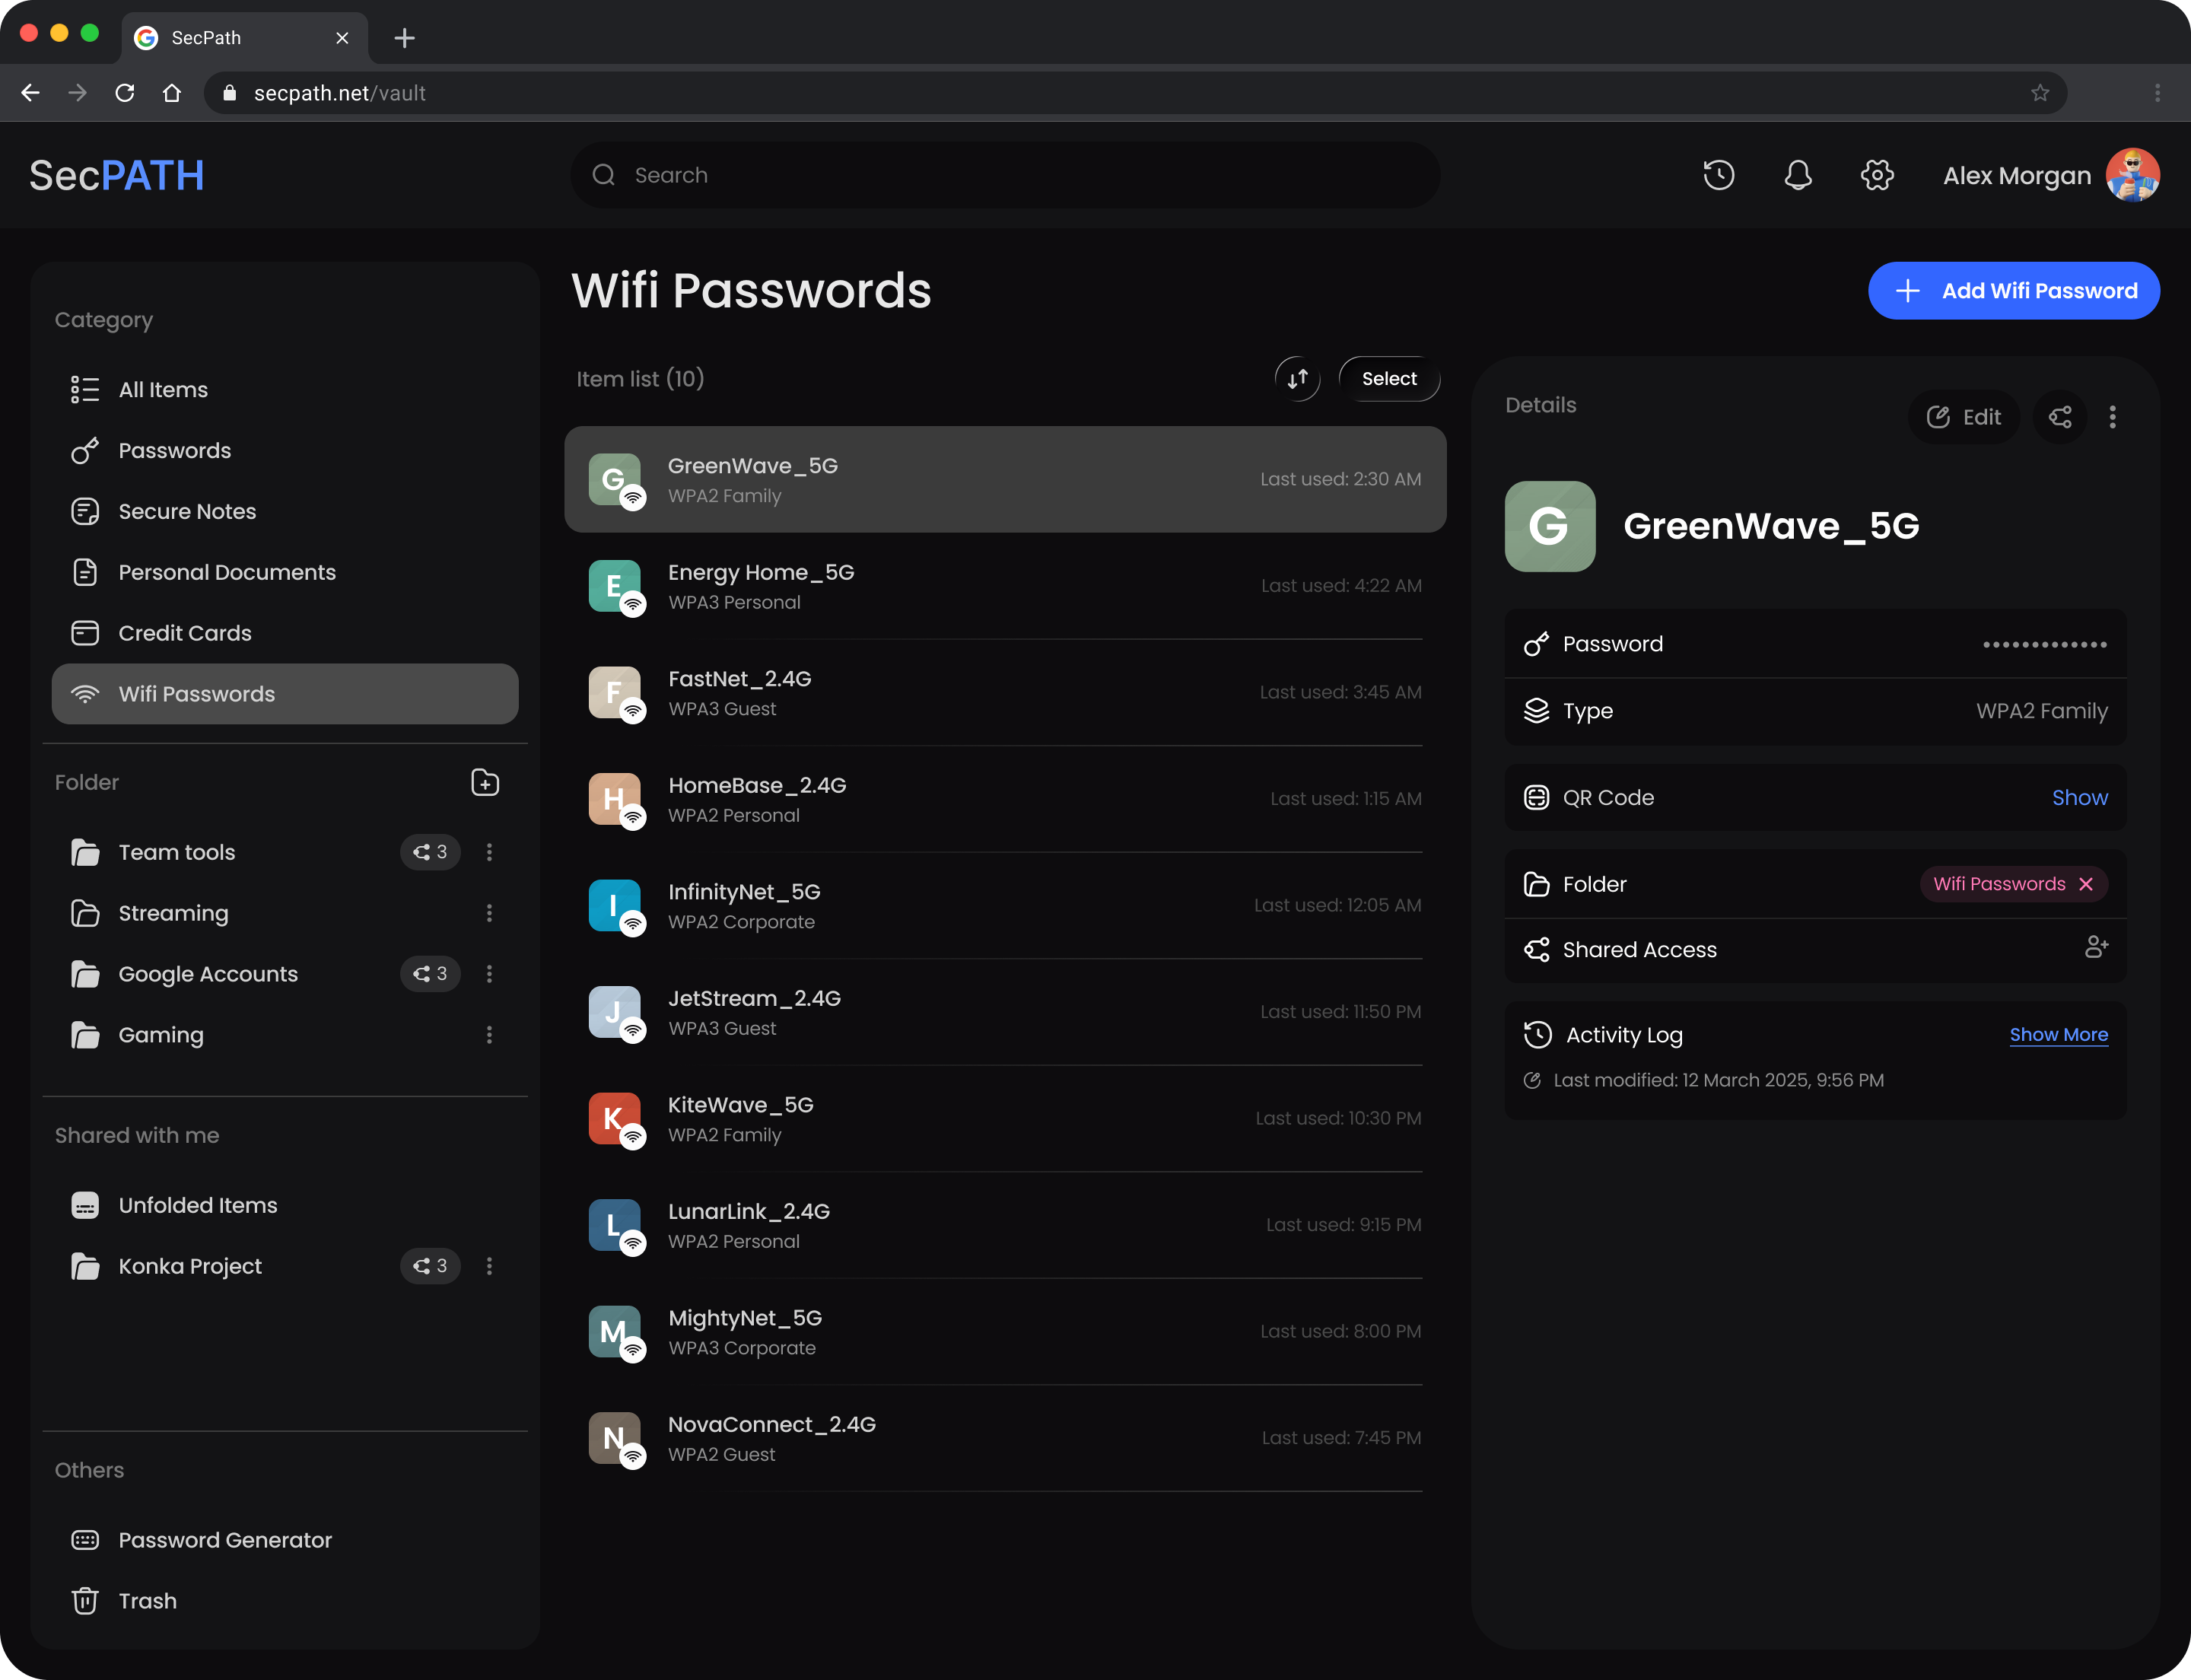Click Konka Project shared count badge

tap(430, 1266)
